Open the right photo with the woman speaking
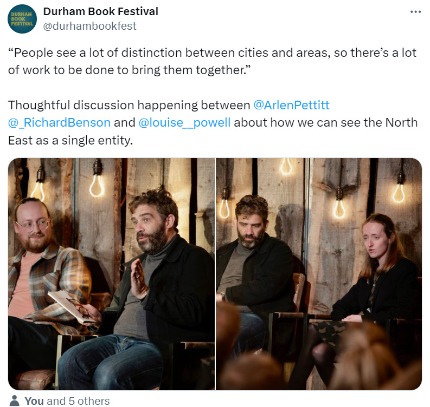The width and height of the screenshot is (430, 407). pyautogui.click(x=319, y=274)
